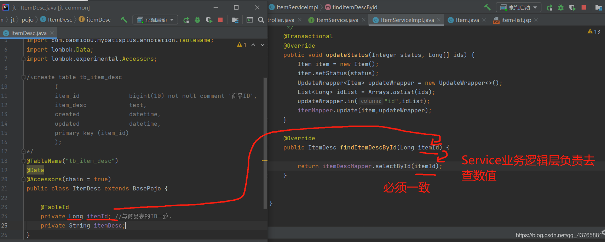
Task: Click the warning indicator showing 13 problems
Action: tap(594, 31)
